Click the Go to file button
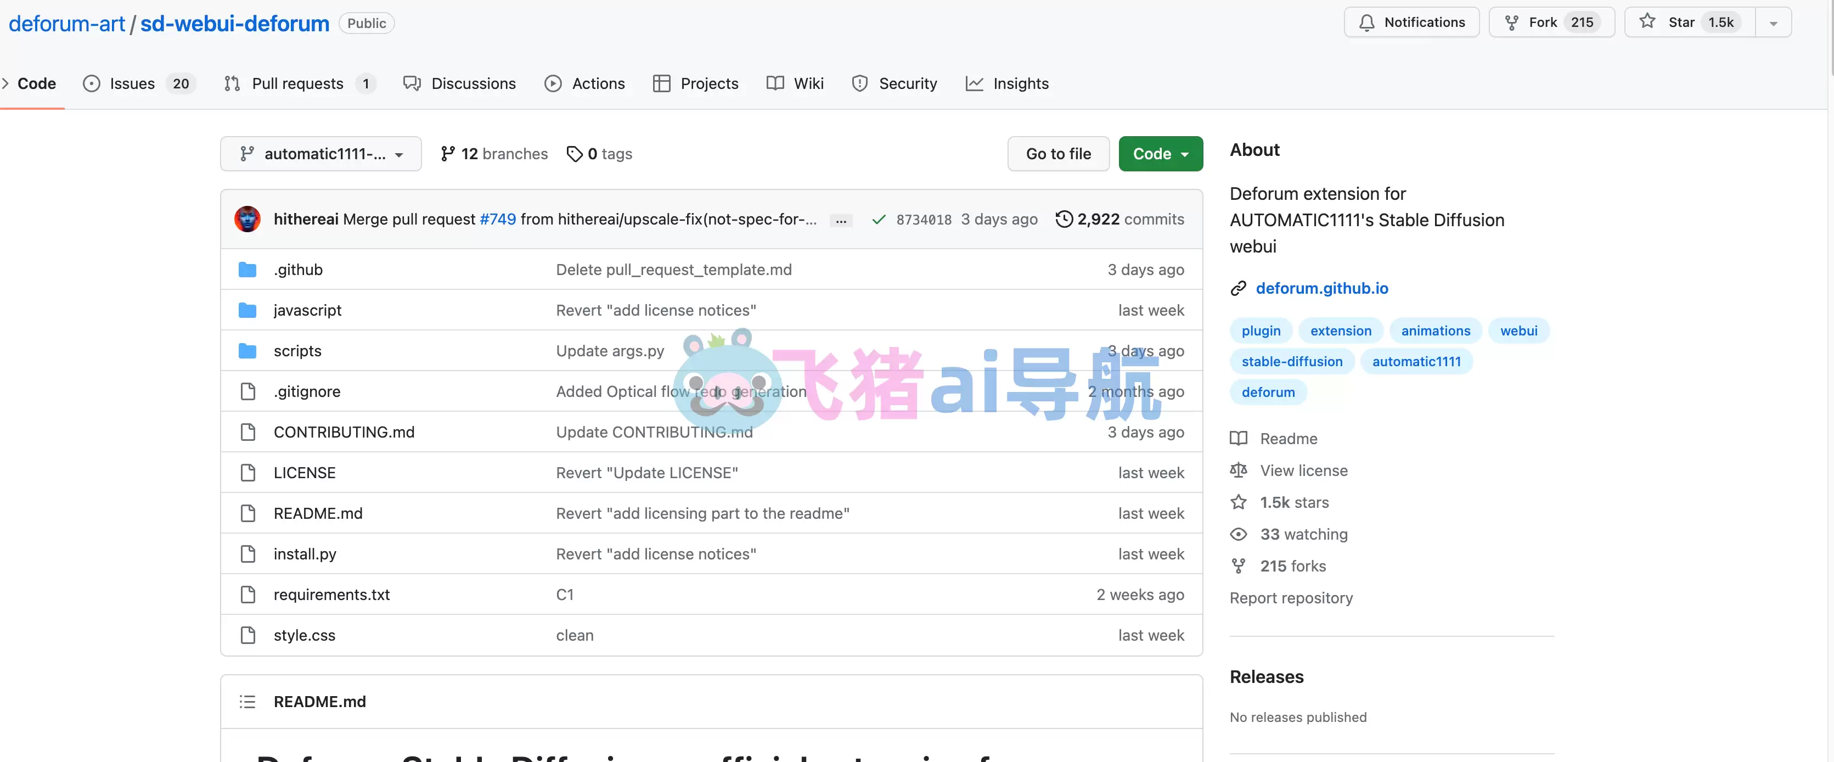 [x=1059, y=154]
